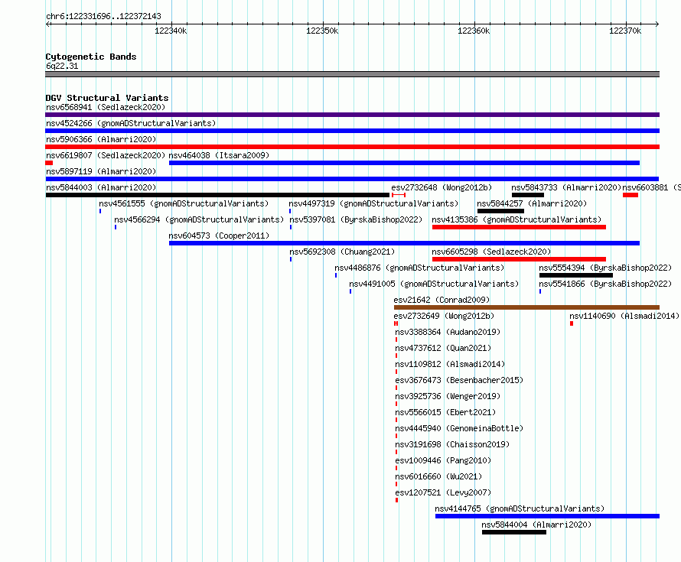Click the chr6:122331696..122372143 region label
681x562 pixels.
[103, 16]
